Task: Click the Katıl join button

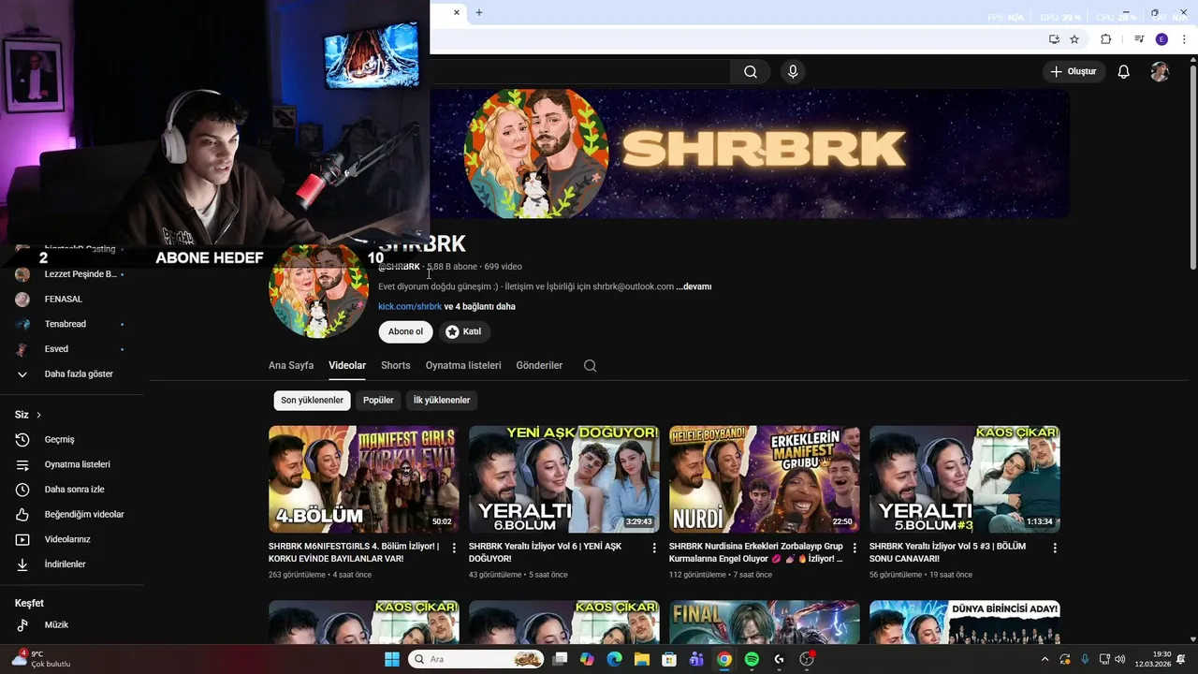Action: [463, 331]
